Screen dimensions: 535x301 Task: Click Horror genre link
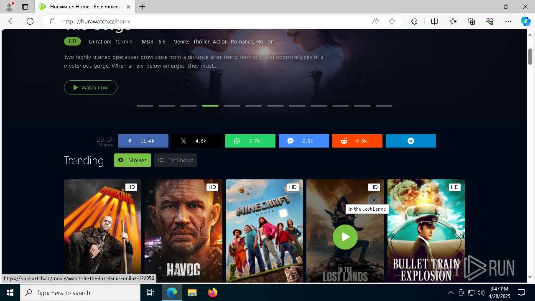click(265, 42)
